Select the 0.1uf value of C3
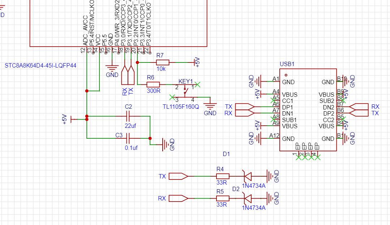 (x=131, y=148)
